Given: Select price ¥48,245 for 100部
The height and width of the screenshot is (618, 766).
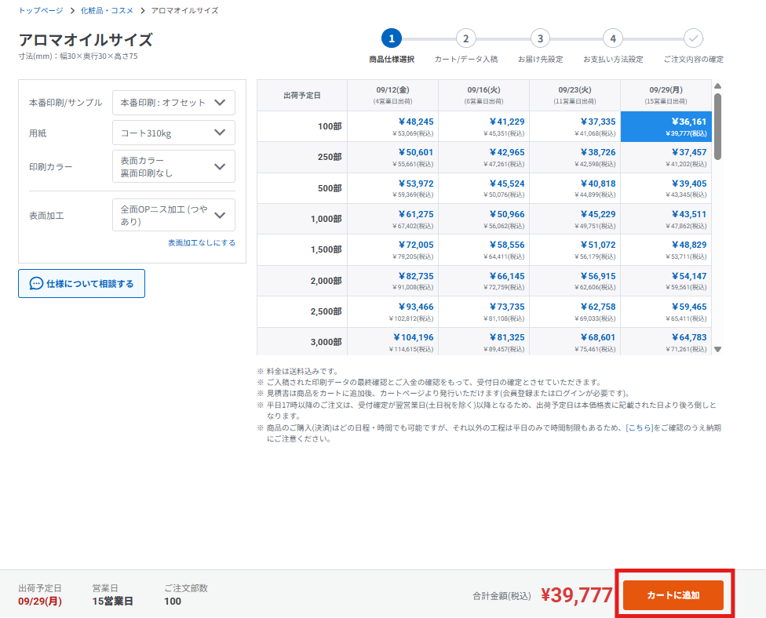Looking at the screenshot, I should (392, 126).
